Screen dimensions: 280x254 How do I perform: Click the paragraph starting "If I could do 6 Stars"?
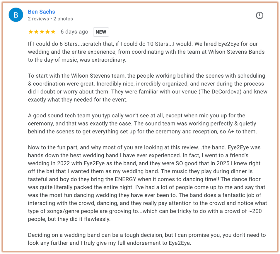tap(146, 52)
